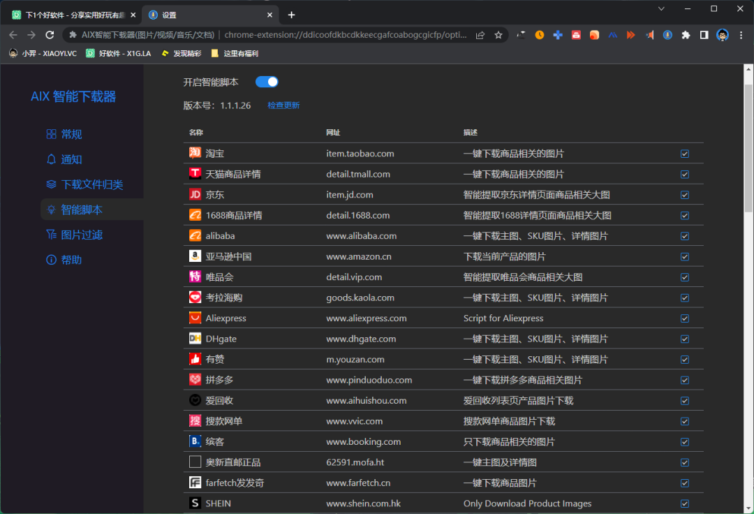Close the 设置 tab
The height and width of the screenshot is (514, 754).
269,15
